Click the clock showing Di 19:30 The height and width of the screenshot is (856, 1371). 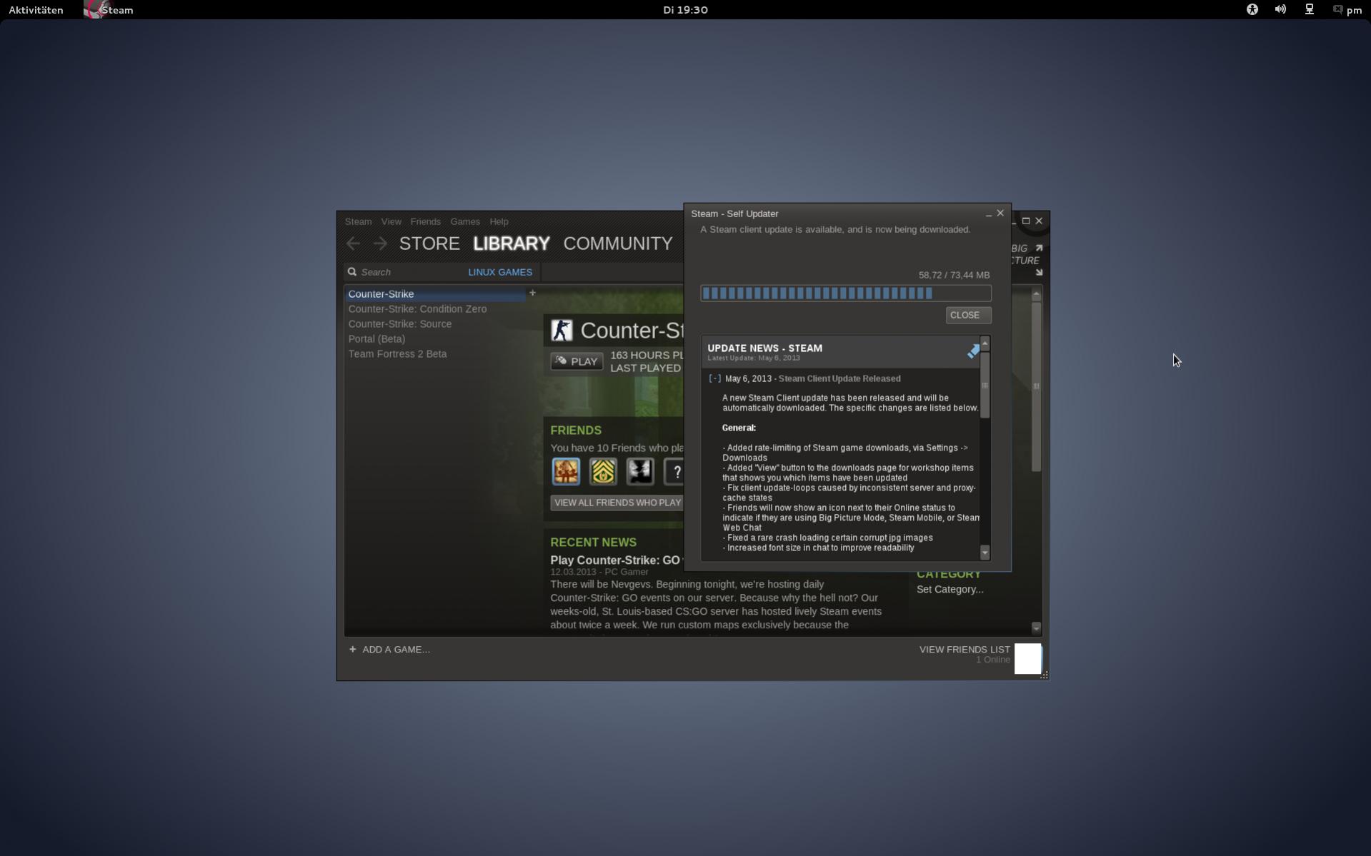[x=685, y=9]
